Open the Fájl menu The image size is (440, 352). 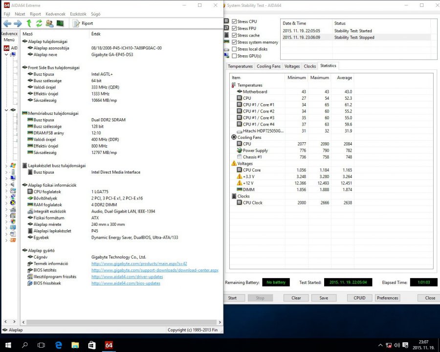click(x=7, y=14)
